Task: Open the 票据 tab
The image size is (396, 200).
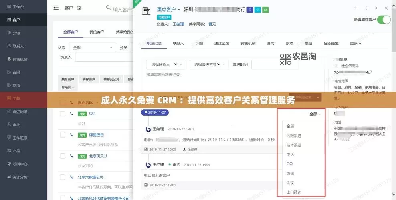Action: (308, 43)
